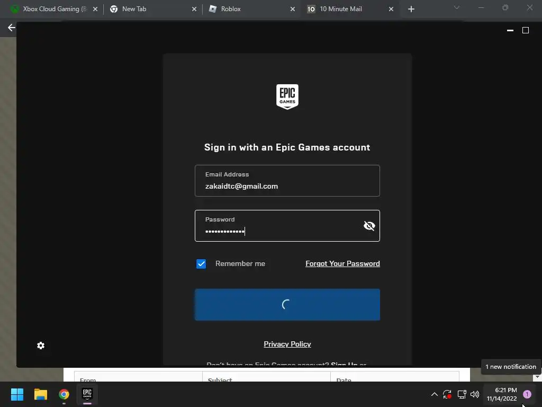Click the Roblox tab favicon

[213, 9]
